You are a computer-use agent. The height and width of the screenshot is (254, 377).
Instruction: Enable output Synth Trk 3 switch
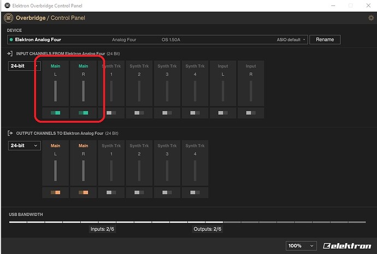tap(167, 192)
